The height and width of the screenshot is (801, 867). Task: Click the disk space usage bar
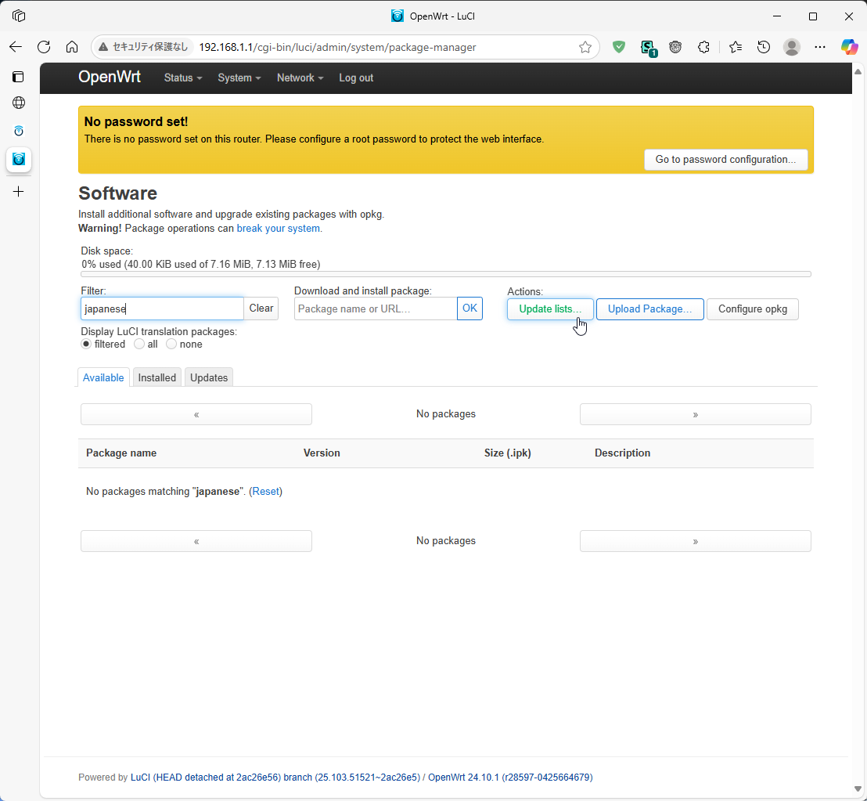[x=446, y=274]
